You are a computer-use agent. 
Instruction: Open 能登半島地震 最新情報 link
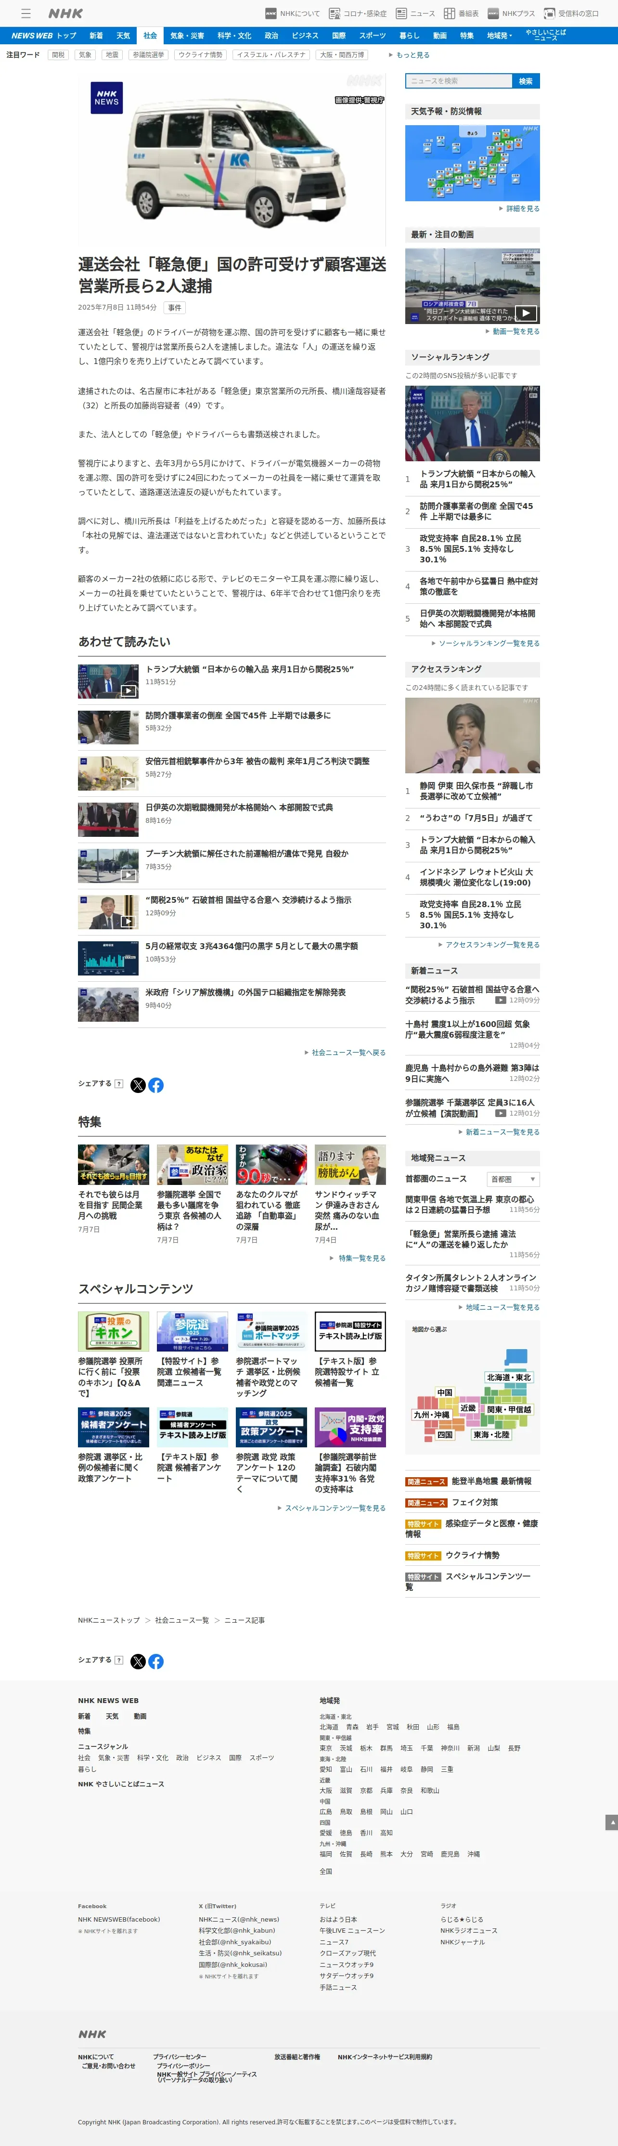tap(492, 1481)
